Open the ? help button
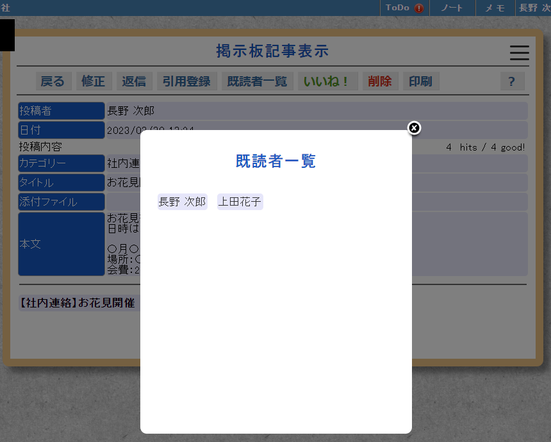This screenshot has height=442, width=551. coord(512,81)
